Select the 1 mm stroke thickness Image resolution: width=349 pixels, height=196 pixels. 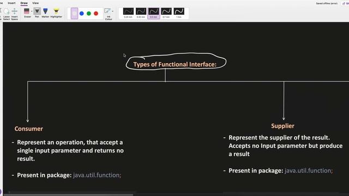(x=179, y=13)
